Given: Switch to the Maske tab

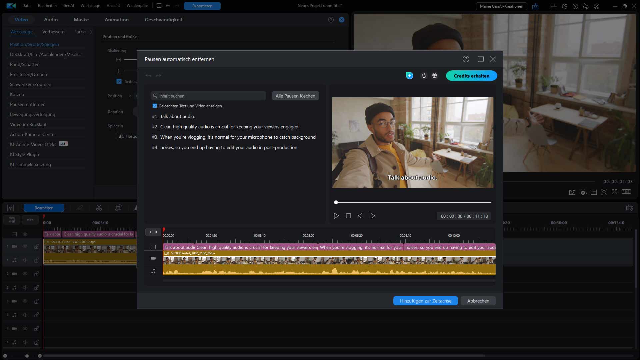Looking at the screenshot, I should click(81, 20).
